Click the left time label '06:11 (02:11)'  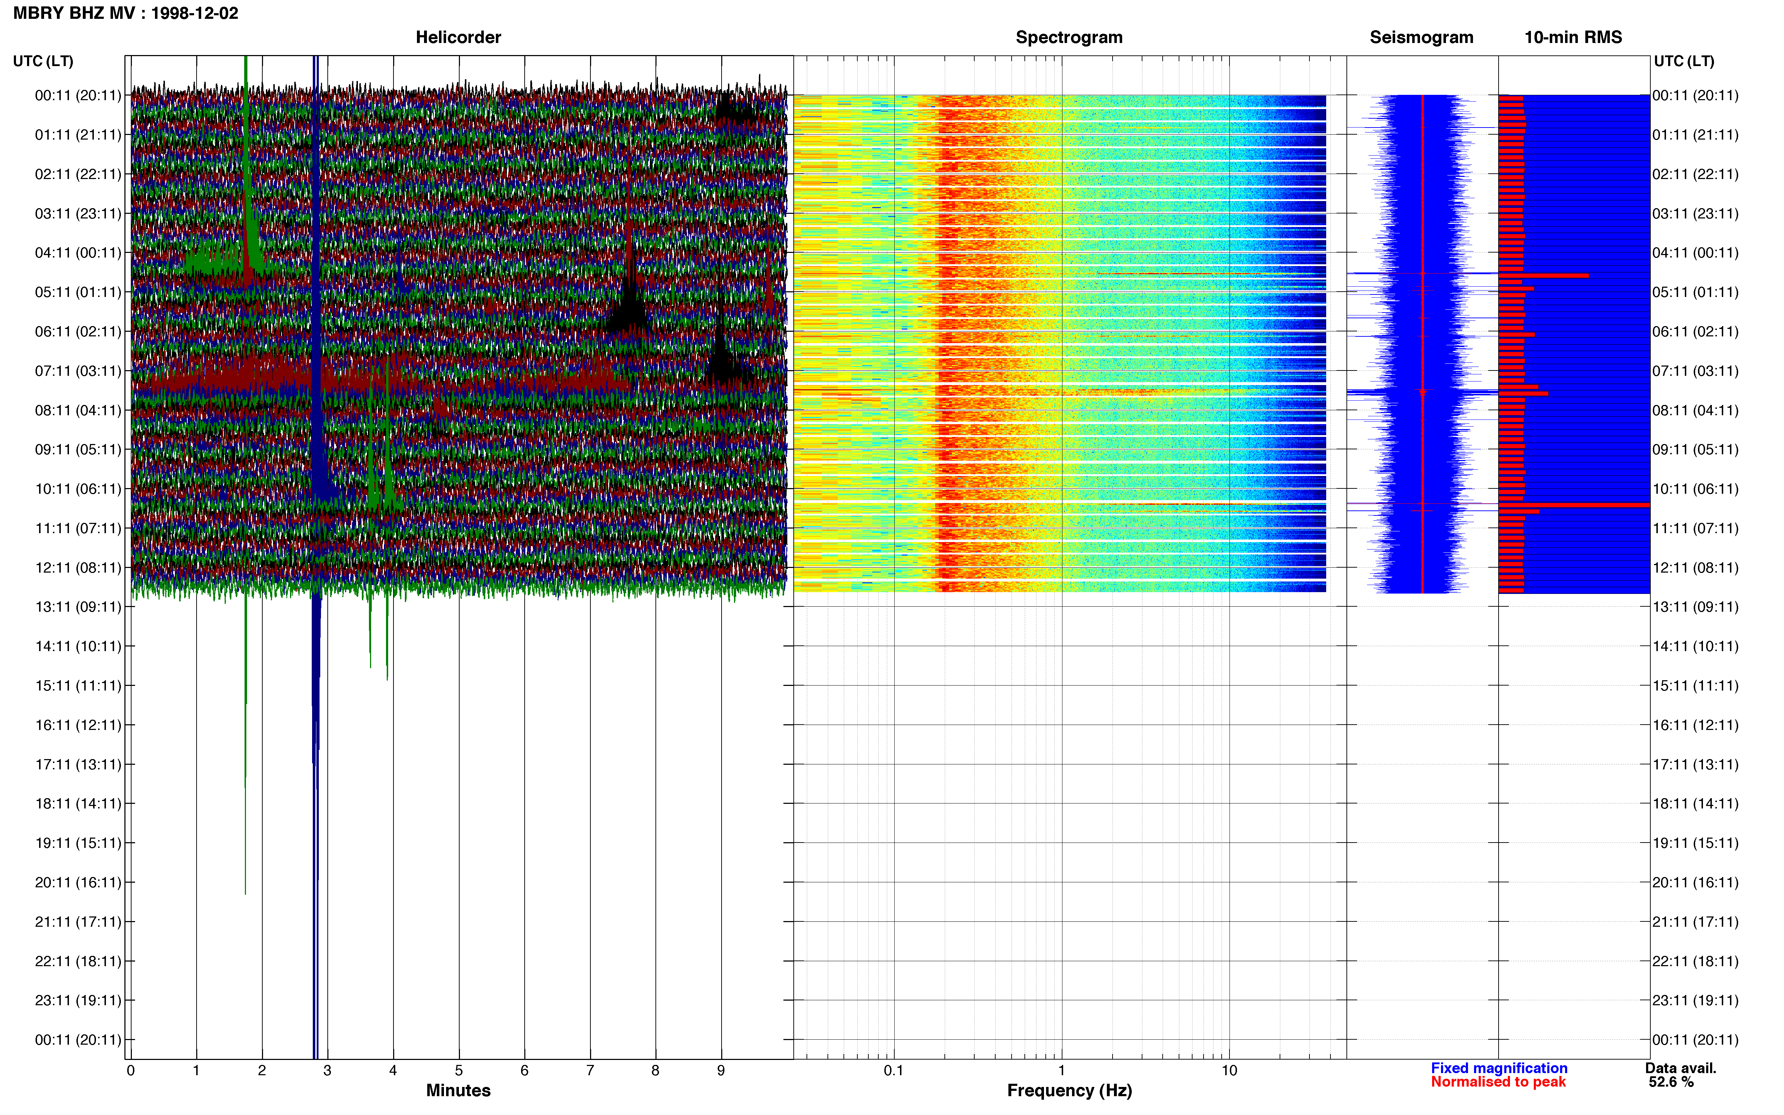point(78,332)
